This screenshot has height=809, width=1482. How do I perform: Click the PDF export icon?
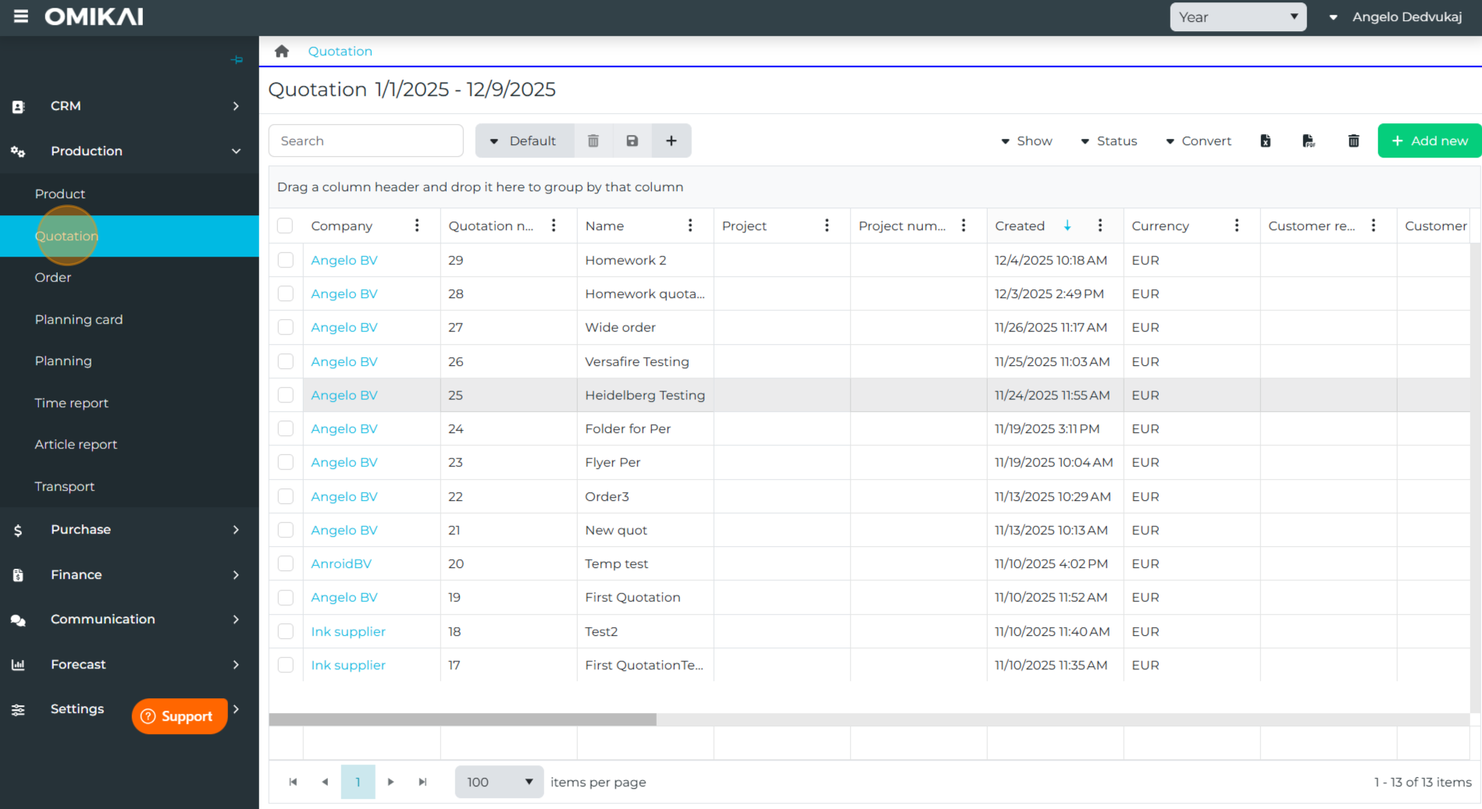coord(1309,141)
